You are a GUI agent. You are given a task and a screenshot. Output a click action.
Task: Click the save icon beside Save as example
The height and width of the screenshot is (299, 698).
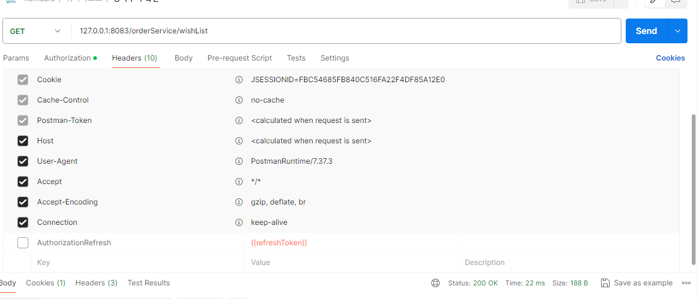[605, 283]
